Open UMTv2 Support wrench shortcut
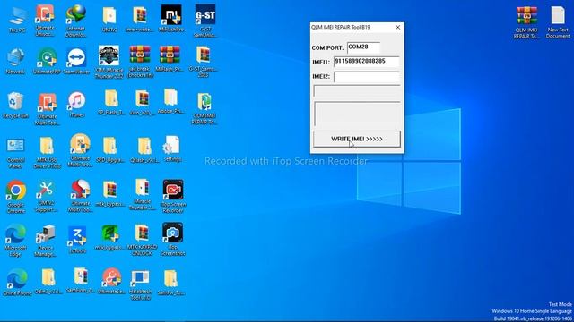Viewport: 574px width, 322px height. (x=46, y=197)
